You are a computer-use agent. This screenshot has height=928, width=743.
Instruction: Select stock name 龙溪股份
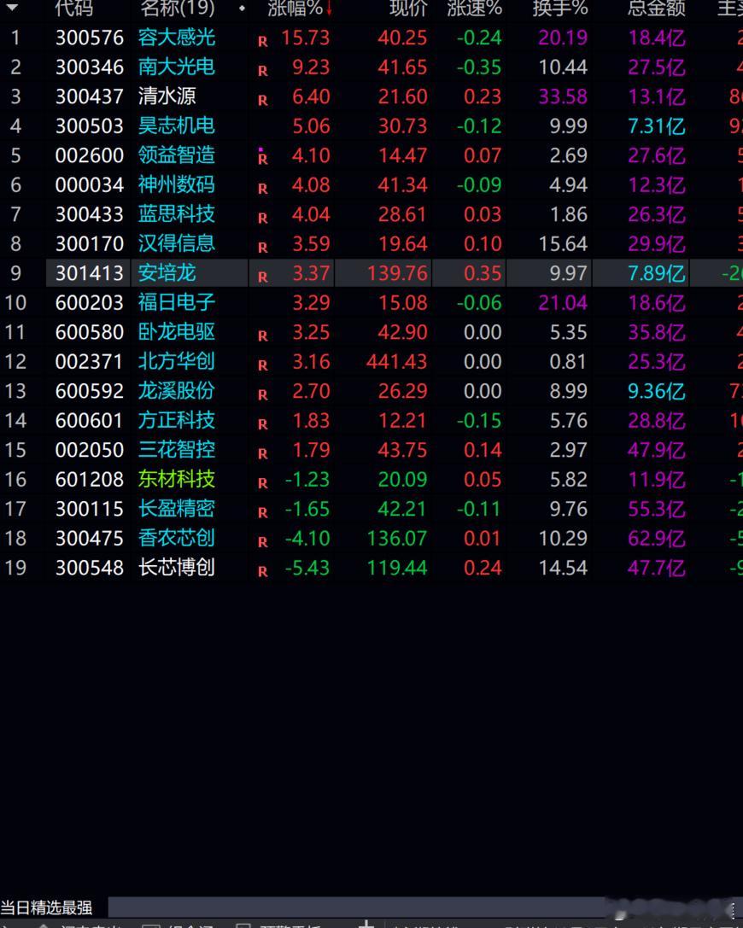[x=177, y=391]
